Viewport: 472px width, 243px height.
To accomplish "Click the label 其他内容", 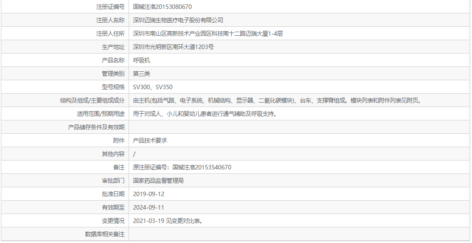I will (113, 154).
